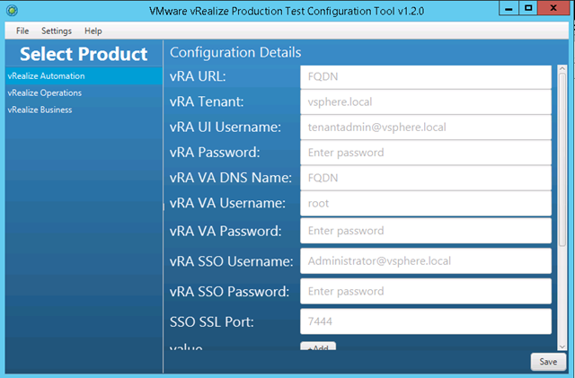Open the Settings menu
Screen dimensions: 575x378
(57, 31)
